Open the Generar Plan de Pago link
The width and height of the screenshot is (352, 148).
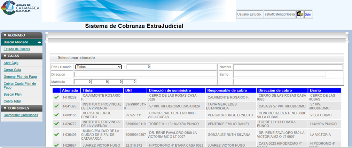pos(20,77)
